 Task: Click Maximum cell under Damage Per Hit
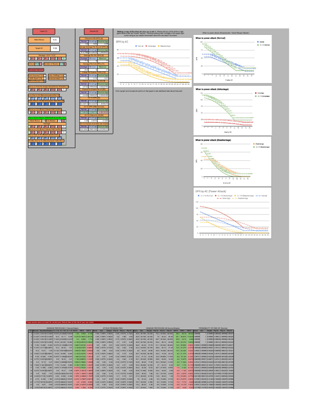(103, 58)
